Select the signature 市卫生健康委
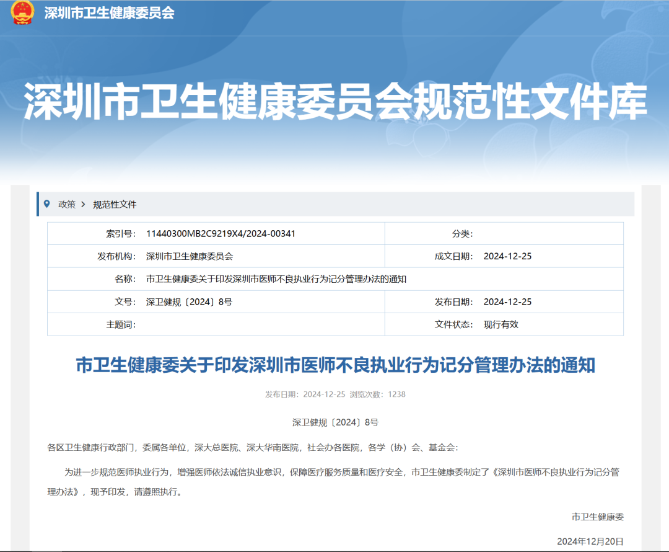 (598, 517)
